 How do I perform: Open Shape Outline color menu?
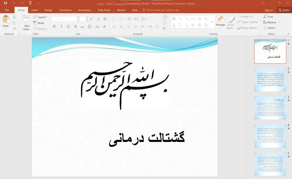248,22
